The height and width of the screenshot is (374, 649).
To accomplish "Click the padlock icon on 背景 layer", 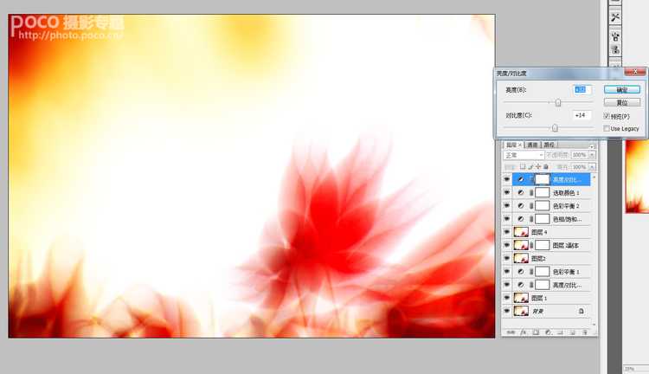I will point(582,311).
